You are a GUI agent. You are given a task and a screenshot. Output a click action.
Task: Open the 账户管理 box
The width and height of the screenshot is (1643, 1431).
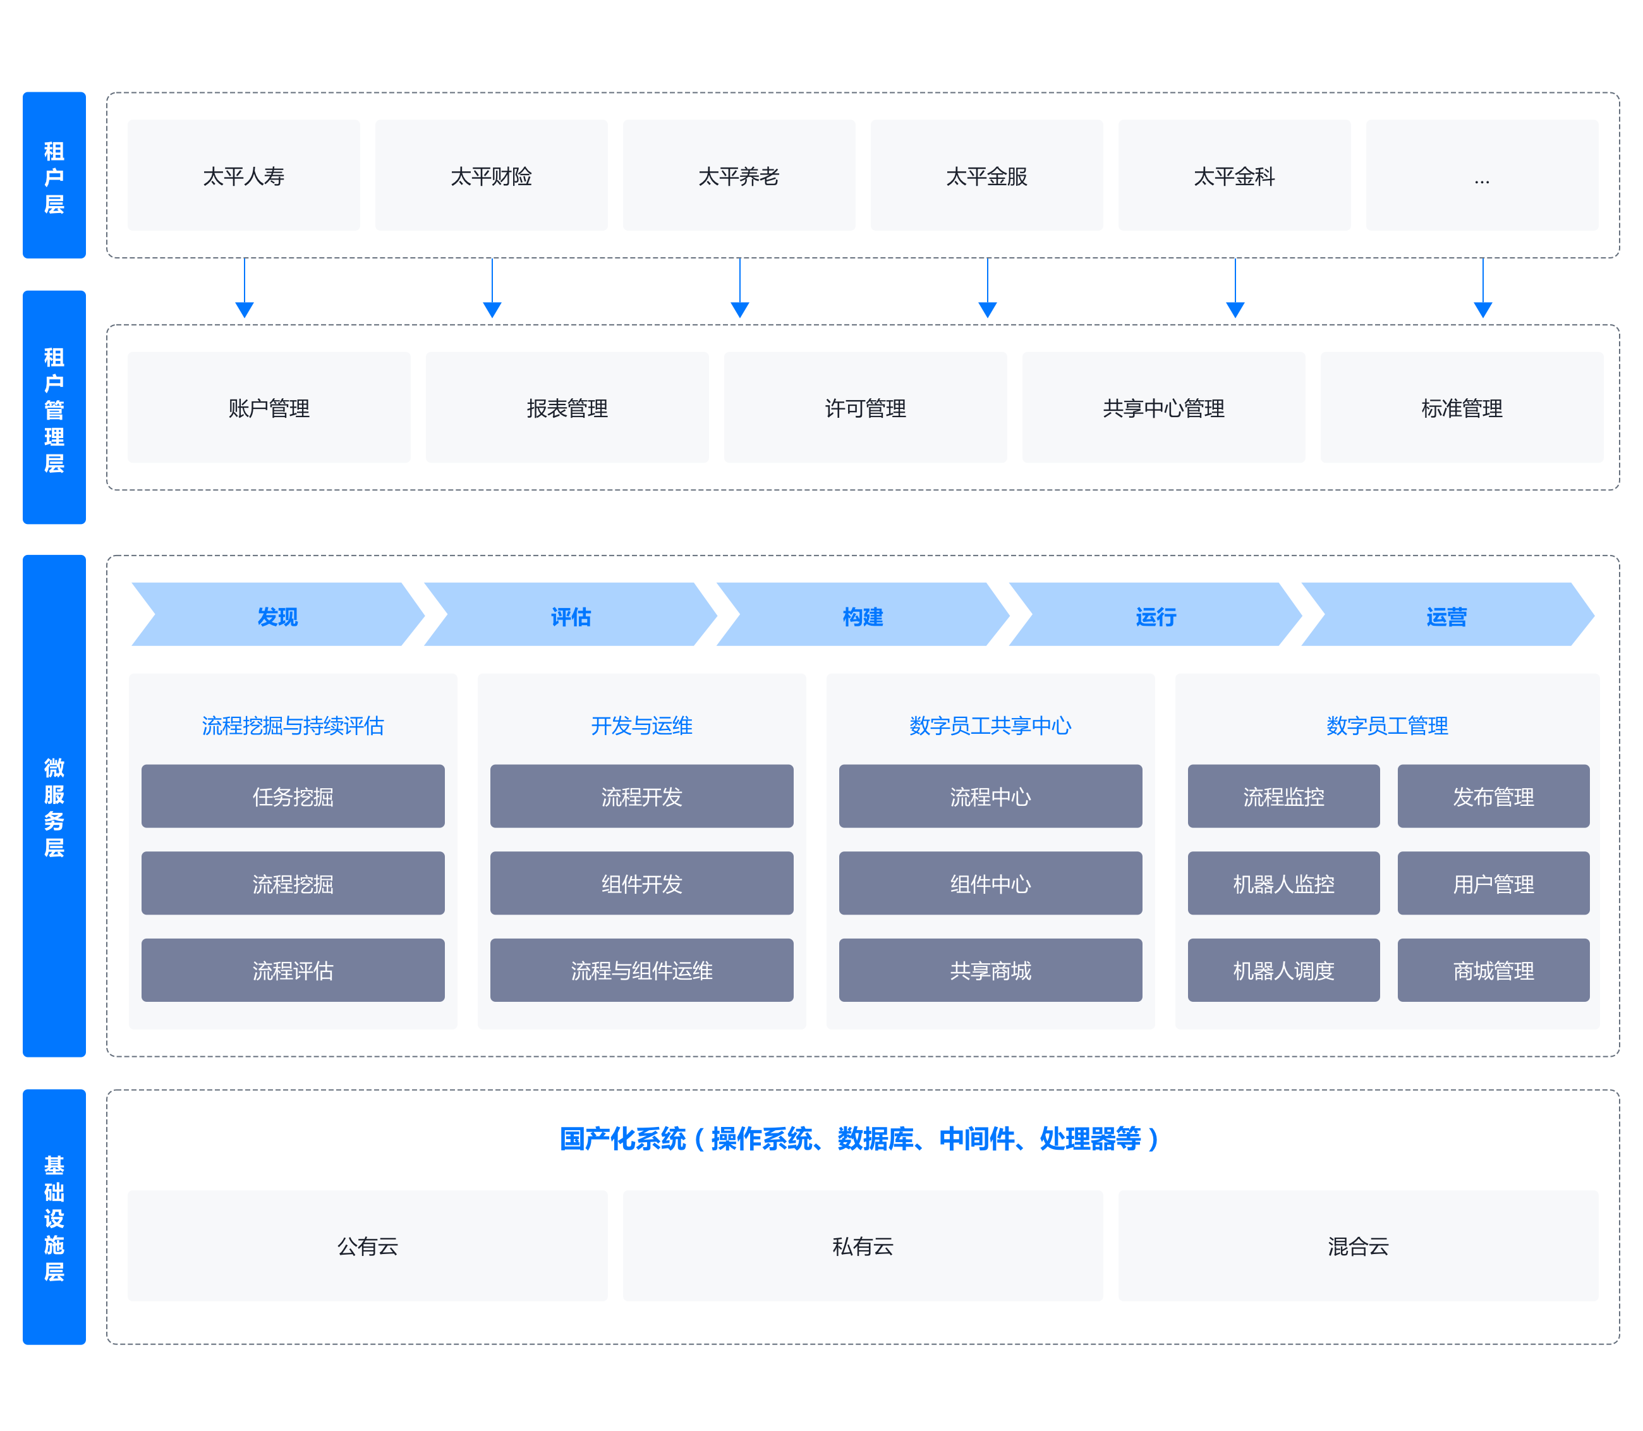(x=269, y=407)
